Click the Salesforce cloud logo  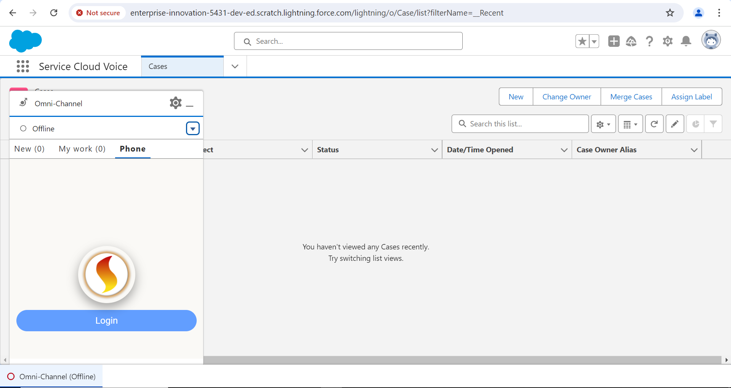25,41
